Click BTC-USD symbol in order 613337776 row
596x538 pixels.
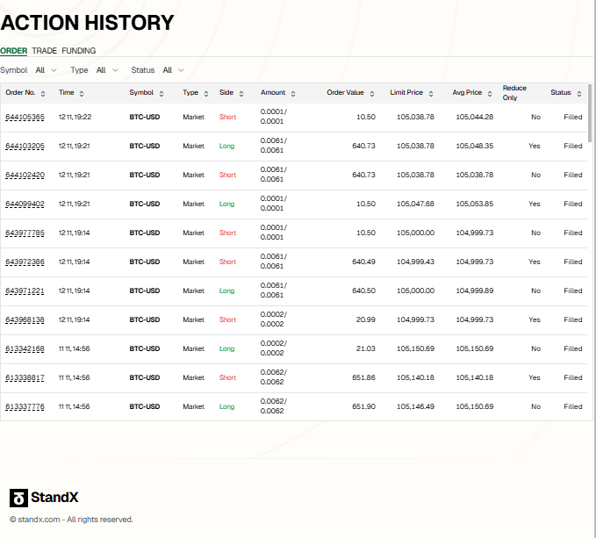click(145, 406)
